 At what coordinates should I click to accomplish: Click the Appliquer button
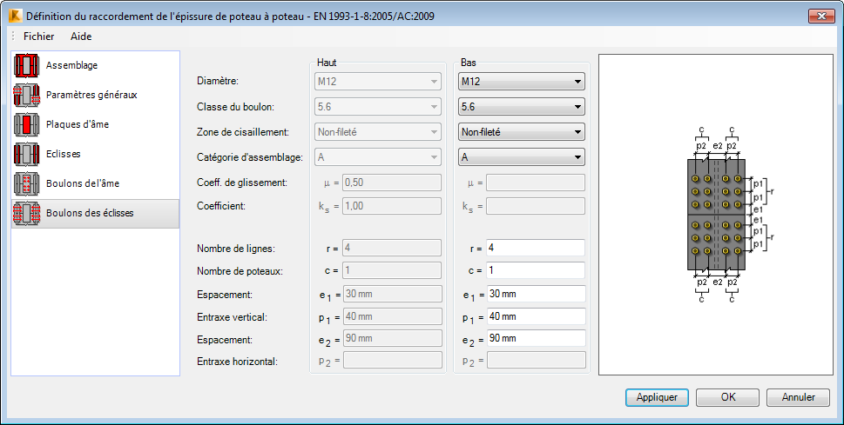657,397
